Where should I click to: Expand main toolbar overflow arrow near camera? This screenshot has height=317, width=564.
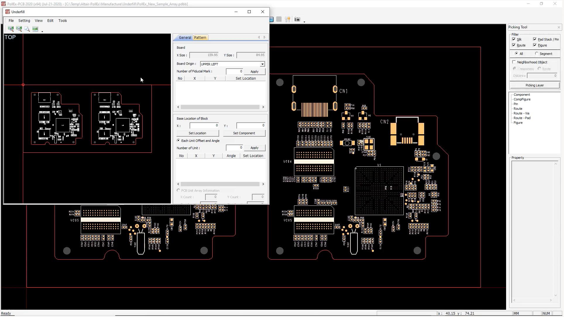pos(304,22)
